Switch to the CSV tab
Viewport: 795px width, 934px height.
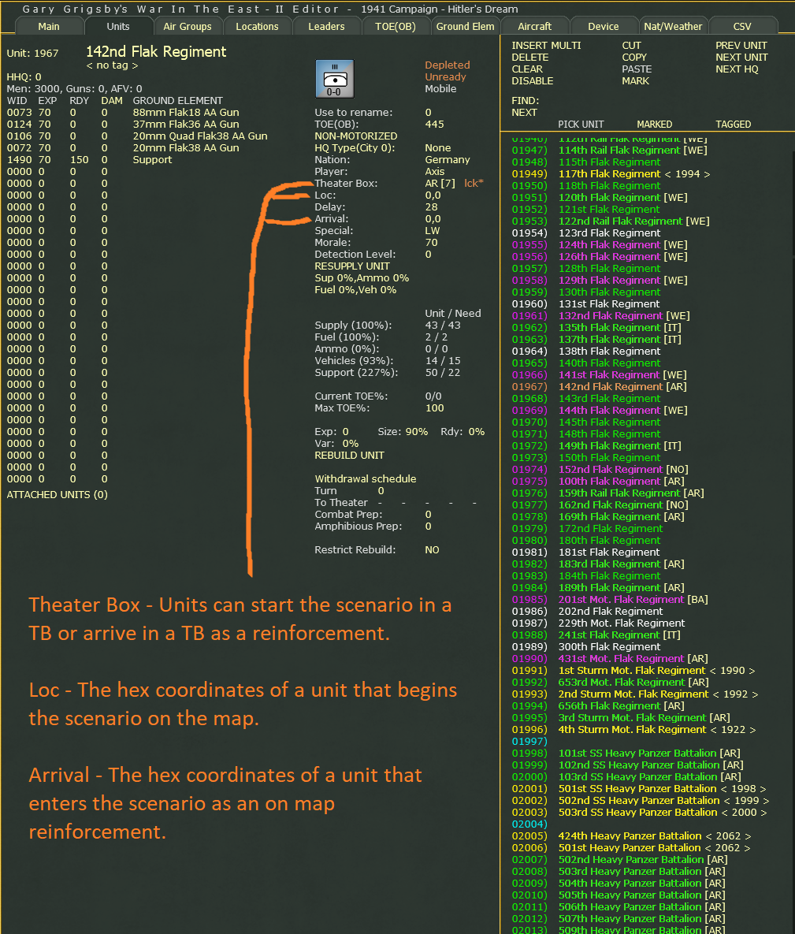pos(742,26)
